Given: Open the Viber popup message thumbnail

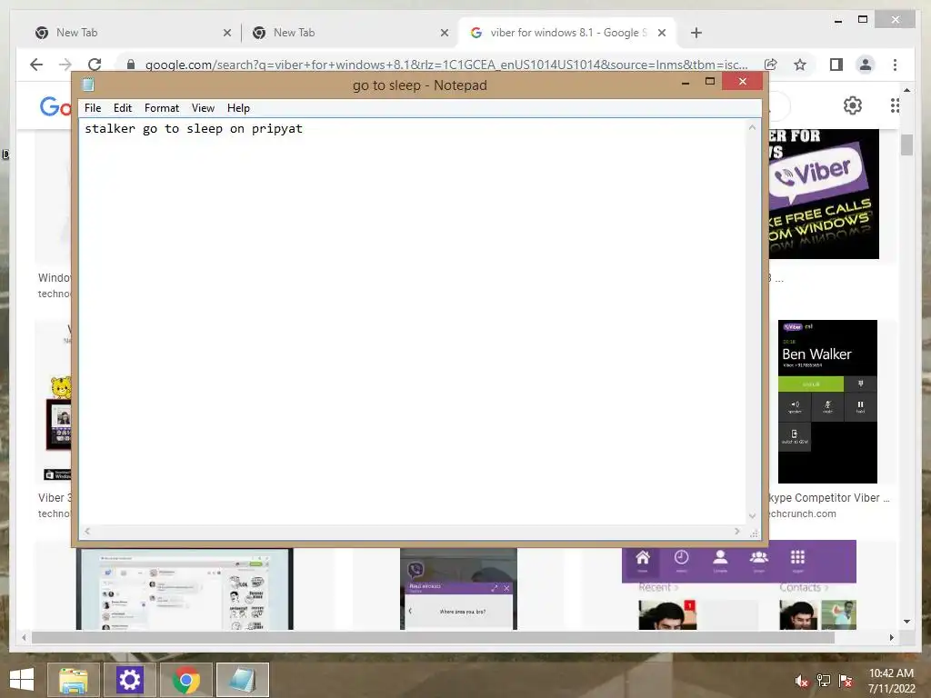Looking at the screenshot, I should pos(458,589).
